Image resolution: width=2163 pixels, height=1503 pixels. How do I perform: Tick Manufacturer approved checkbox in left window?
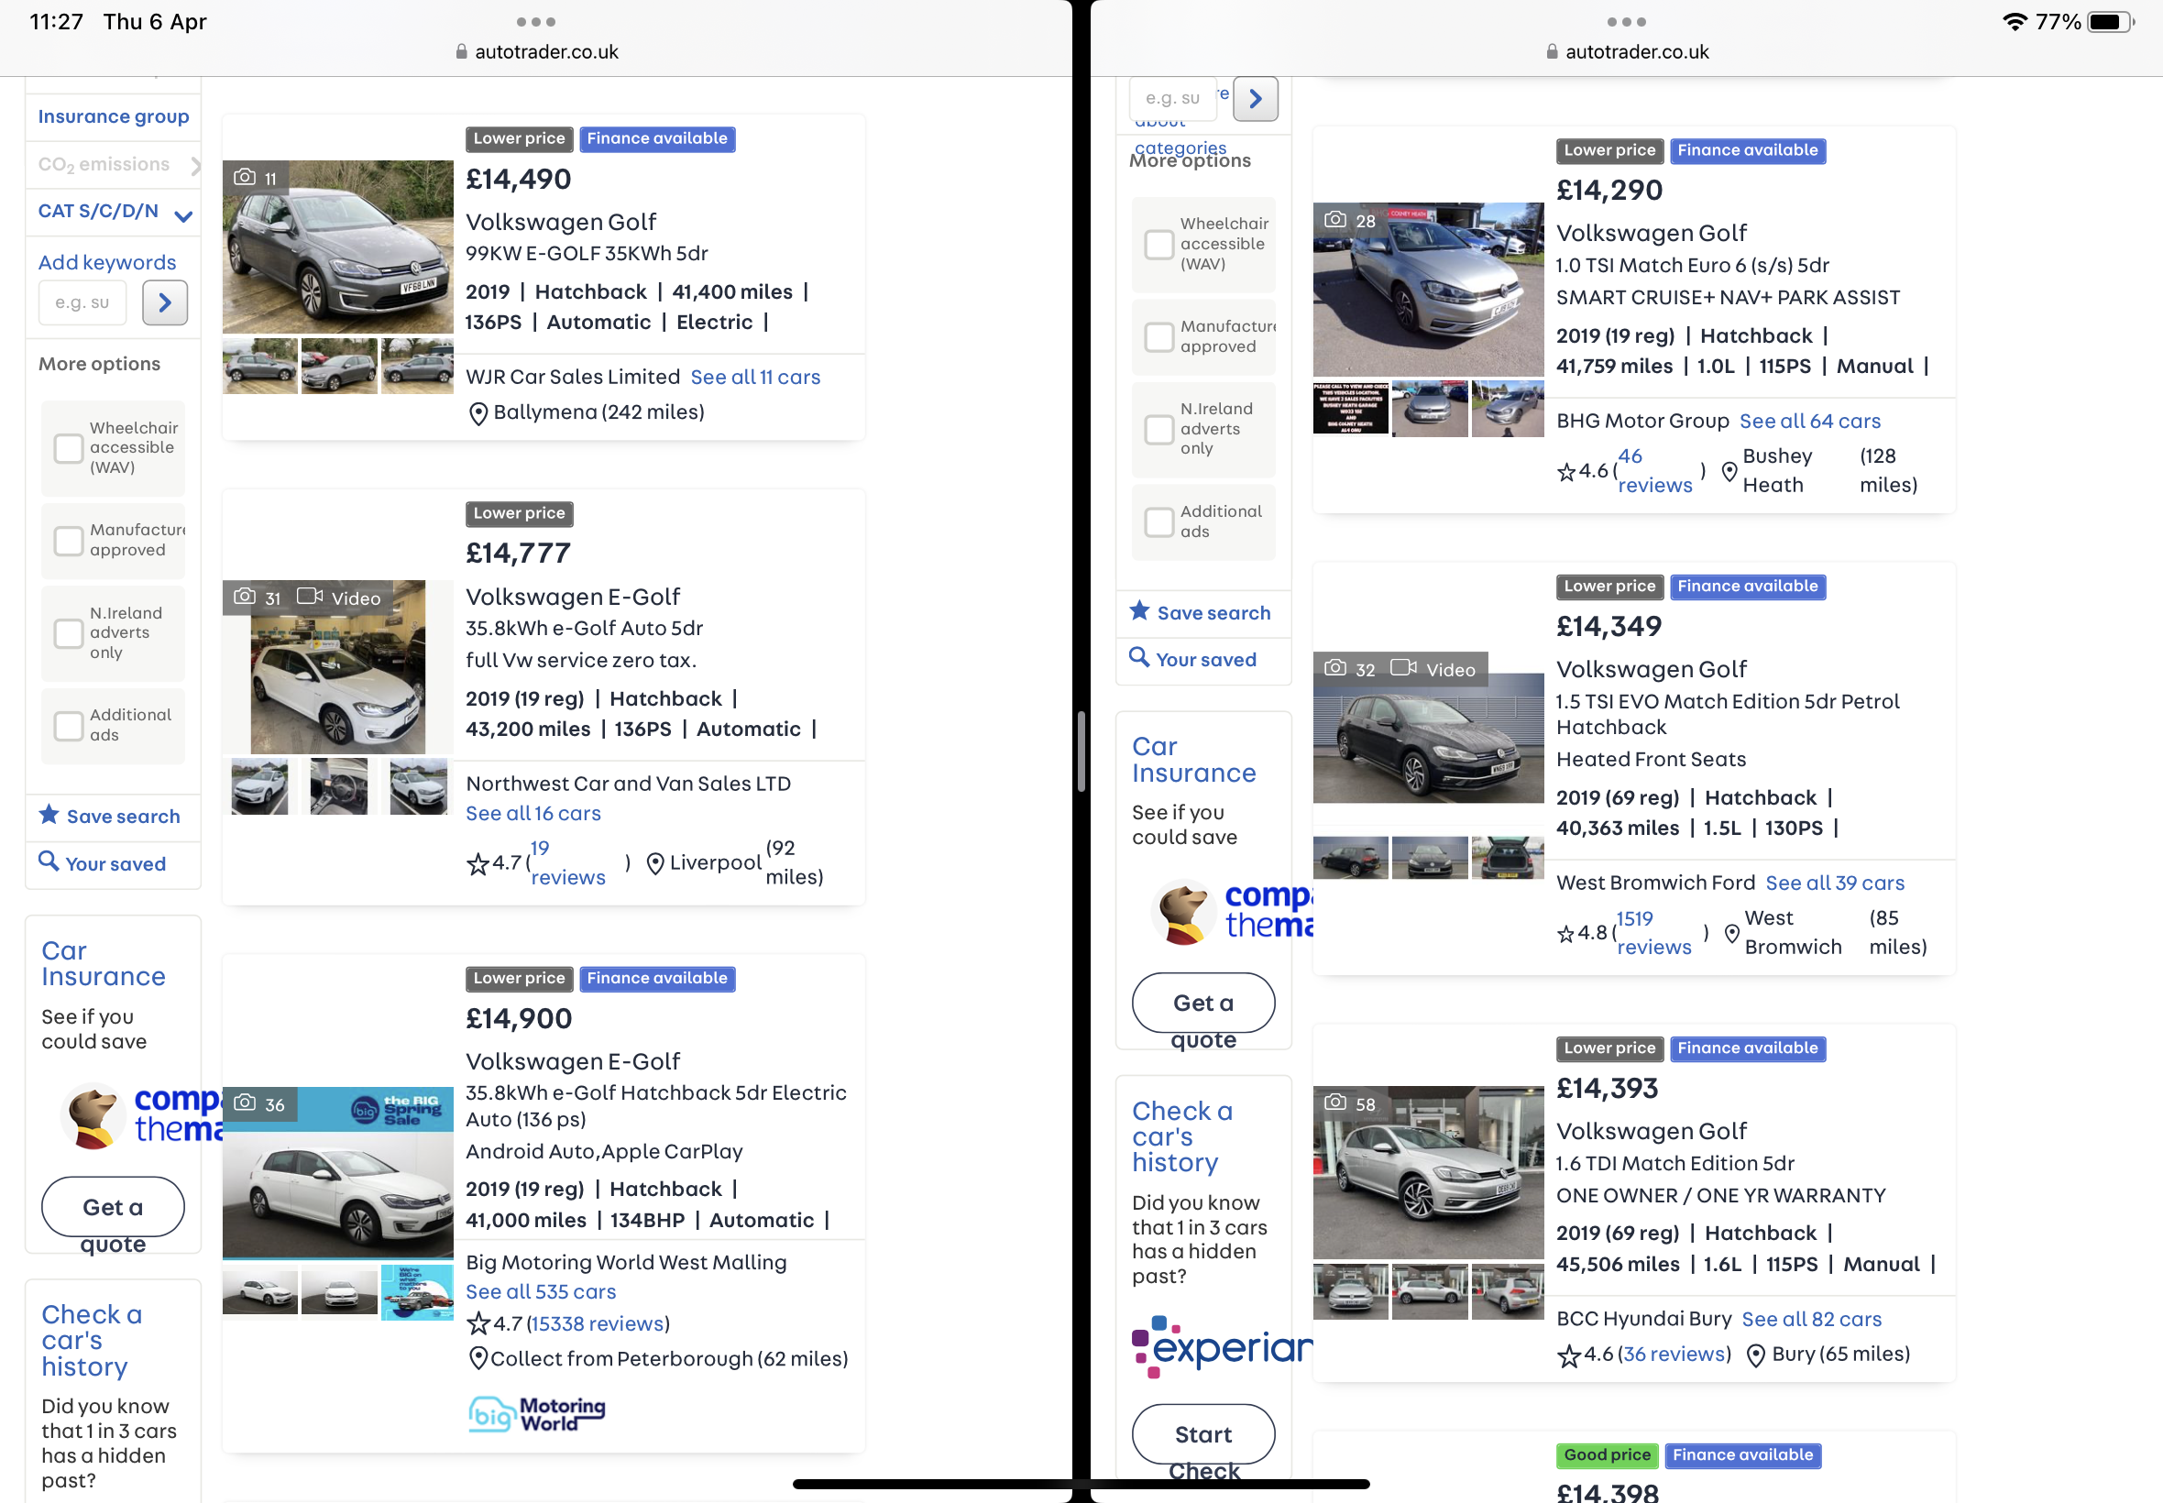pyautogui.click(x=68, y=541)
